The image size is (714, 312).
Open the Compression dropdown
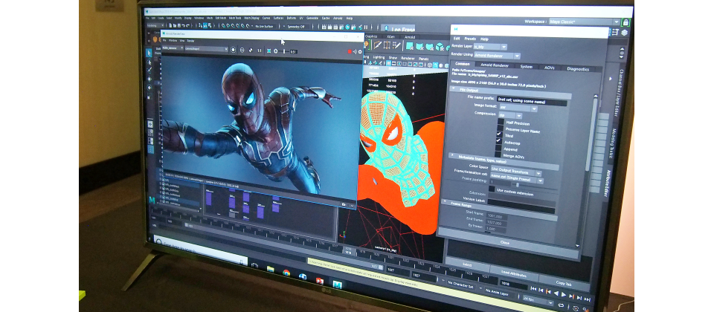click(510, 116)
